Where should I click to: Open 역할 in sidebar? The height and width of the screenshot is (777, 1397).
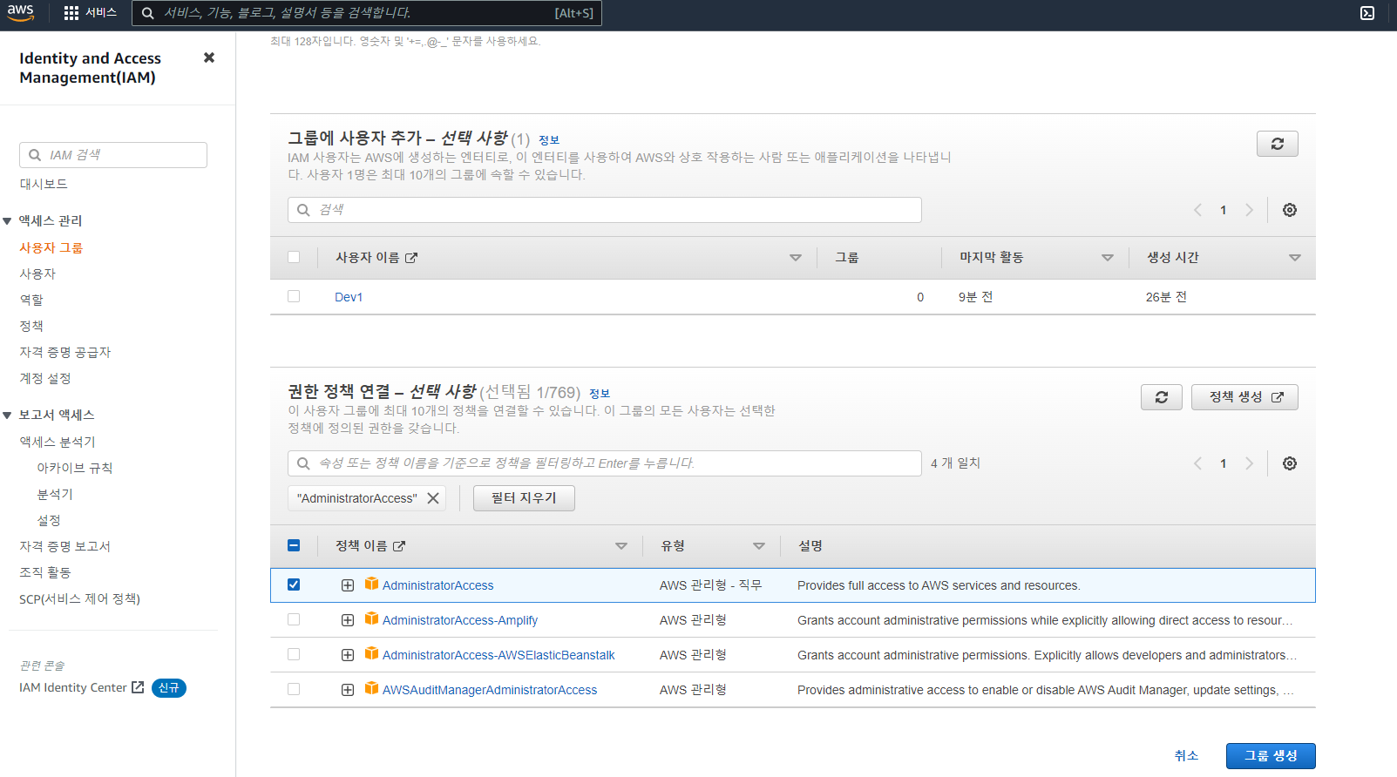point(31,300)
